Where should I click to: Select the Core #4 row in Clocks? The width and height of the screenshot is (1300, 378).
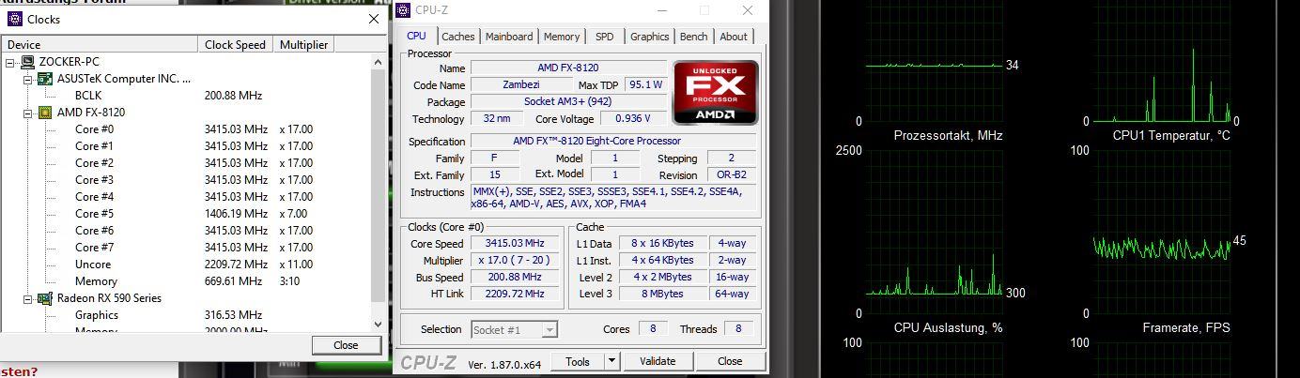(x=186, y=197)
